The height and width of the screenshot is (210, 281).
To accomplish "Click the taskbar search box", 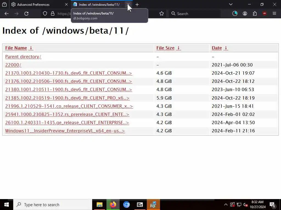I will coord(53,205).
